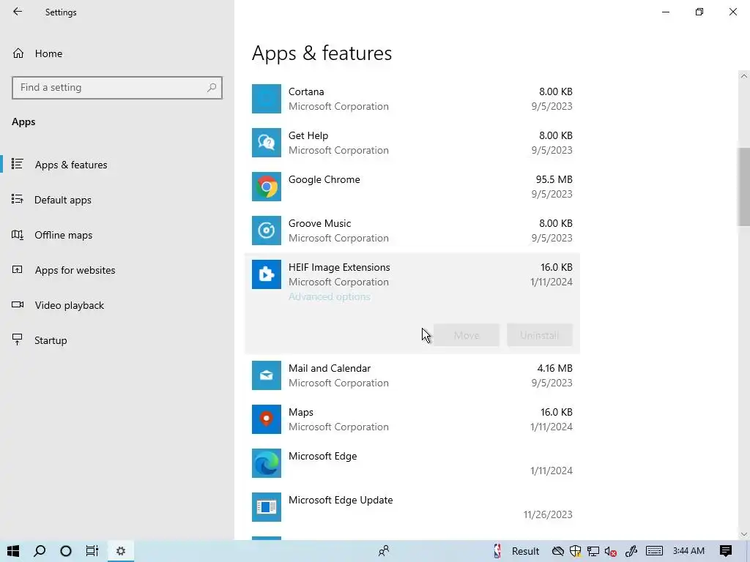Open the touch keyboard tray icon
Screen dimensions: 750x562
654,551
